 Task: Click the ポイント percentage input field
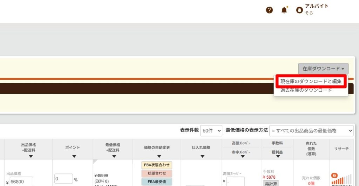pos(63,179)
